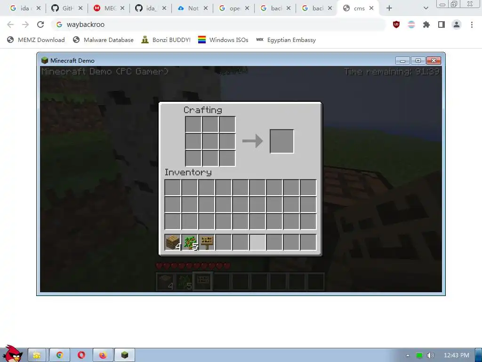Click the striped flag extension icon

pyautogui.click(x=411, y=25)
